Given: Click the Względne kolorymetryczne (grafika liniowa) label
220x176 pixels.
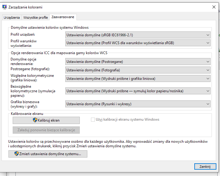Looking at the screenshot, I should pos(32,78).
